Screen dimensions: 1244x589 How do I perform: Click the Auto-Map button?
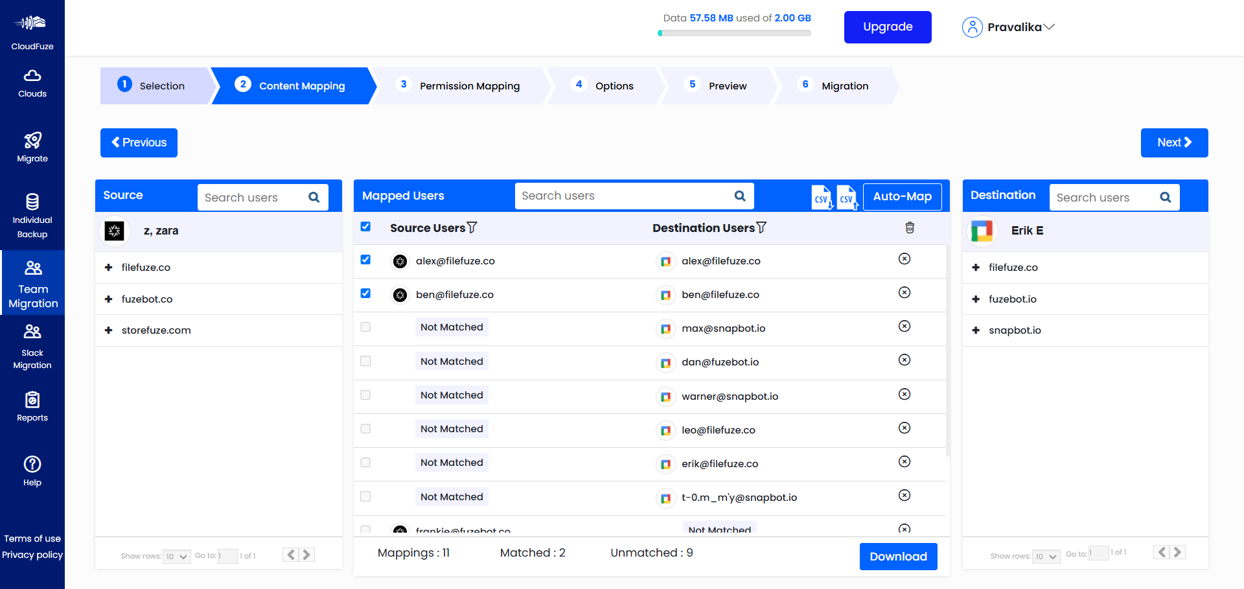click(x=903, y=196)
